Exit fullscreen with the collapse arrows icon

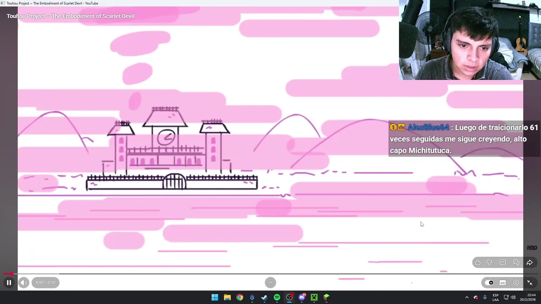tap(530, 283)
